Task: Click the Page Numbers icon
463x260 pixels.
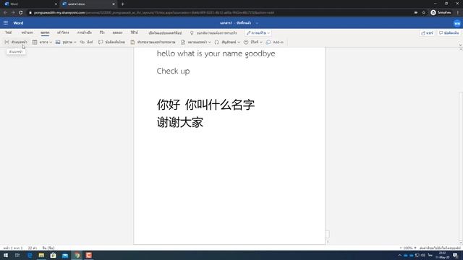Action: tap(183, 42)
